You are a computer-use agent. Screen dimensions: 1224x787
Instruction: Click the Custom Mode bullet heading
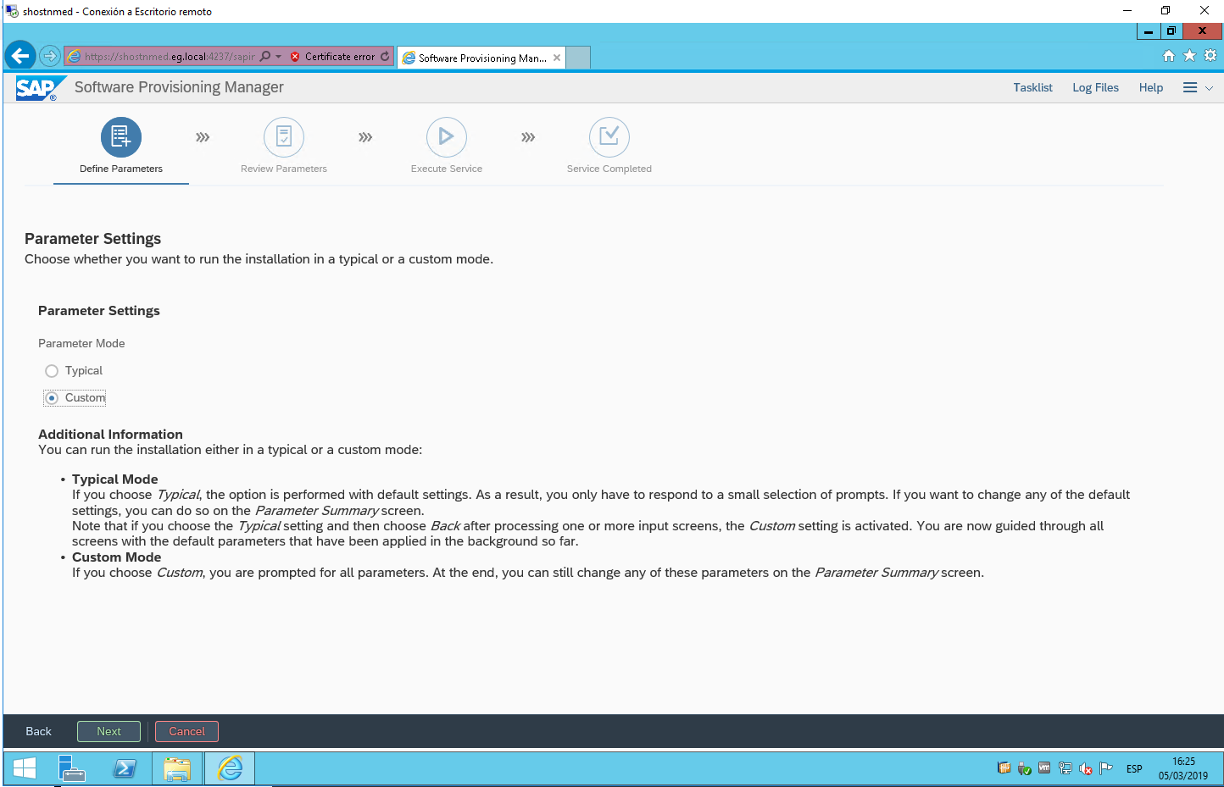point(117,557)
